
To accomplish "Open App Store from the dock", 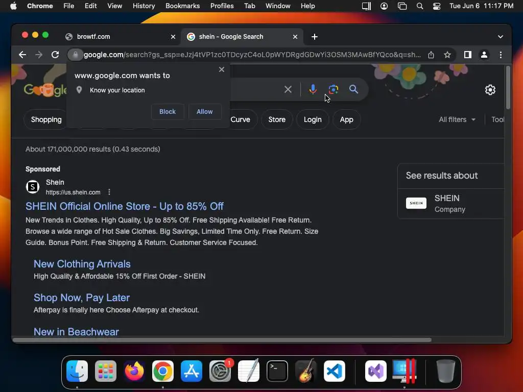I will [x=192, y=371].
